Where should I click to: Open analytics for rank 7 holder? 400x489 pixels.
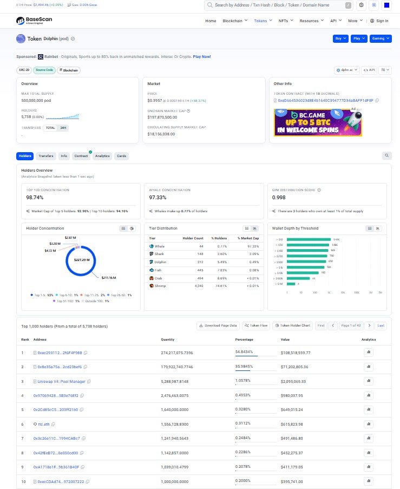[x=369, y=438]
